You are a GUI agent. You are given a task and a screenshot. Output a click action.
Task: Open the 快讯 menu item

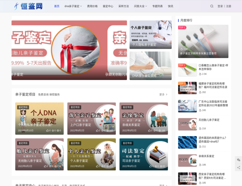pyautogui.click(x=171, y=6)
